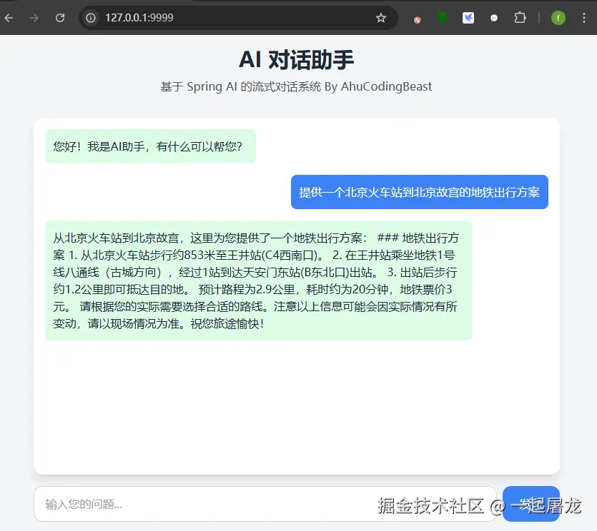Viewport: 597px width, 531px height.
Task: Select the AI greeting message bubble
Action: 150,146
